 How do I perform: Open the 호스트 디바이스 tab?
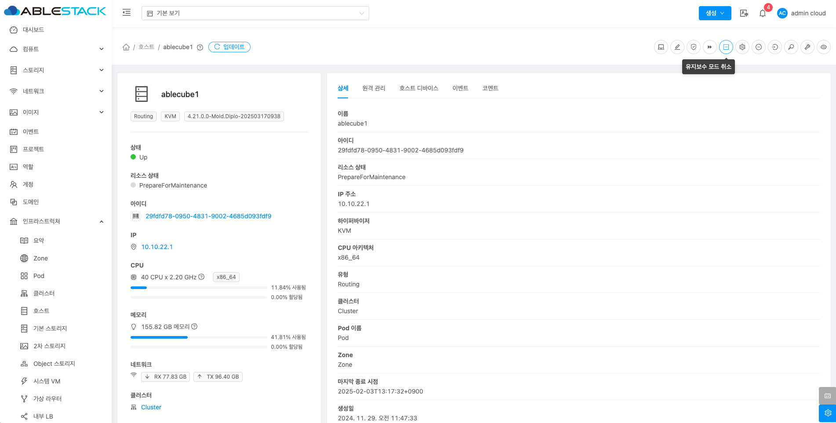[x=418, y=88]
